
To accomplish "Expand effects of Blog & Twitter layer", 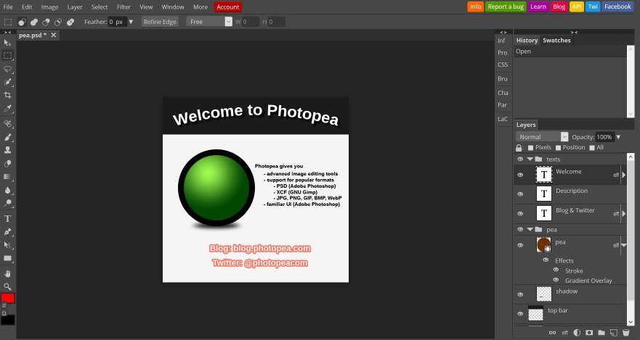I will coord(624,214).
